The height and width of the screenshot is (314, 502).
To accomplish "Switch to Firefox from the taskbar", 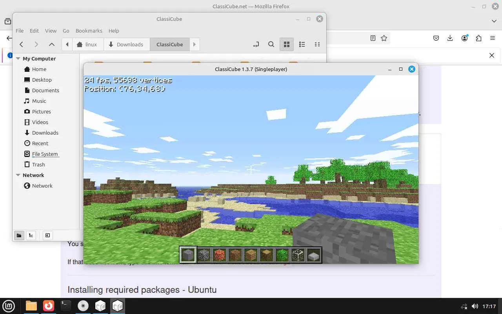I will tap(49, 306).
